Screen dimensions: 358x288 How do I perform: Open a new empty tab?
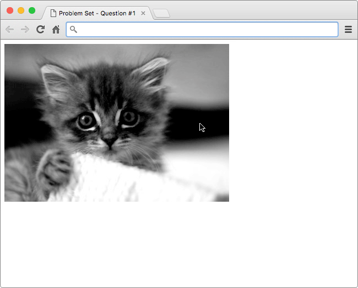tap(161, 13)
